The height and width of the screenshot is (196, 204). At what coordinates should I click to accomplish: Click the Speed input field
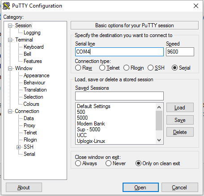click(x=180, y=52)
